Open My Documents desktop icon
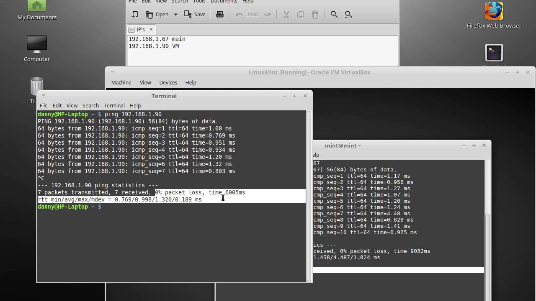The image size is (536, 301). [x=37, y=10]
